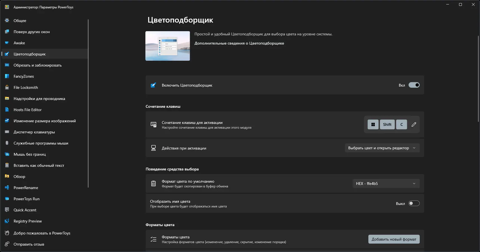
Task: Expand the HEX default color format dropdown
Action: (x=386, y=184)
